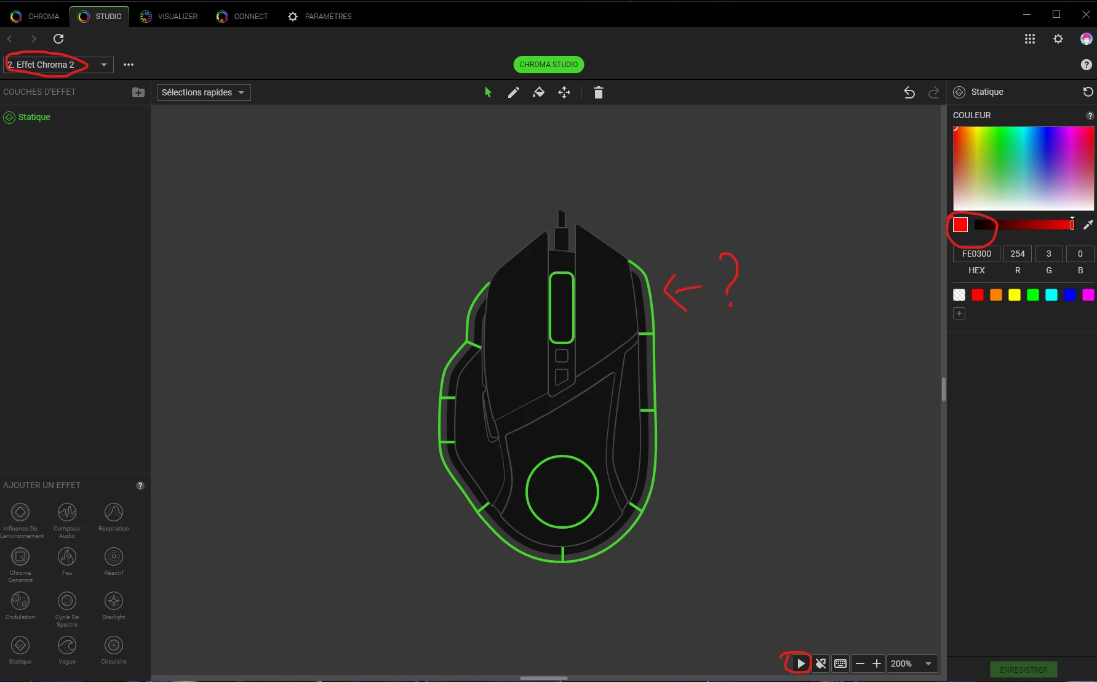Pick a color with the eyedropper
Screen dimensions: 1097x682
point(1088,225)
